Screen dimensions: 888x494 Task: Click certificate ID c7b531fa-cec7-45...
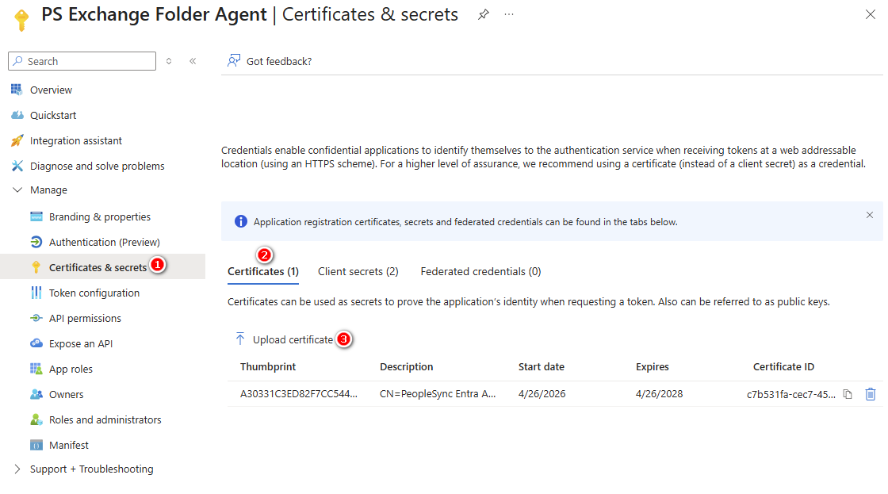click(791, 395)
